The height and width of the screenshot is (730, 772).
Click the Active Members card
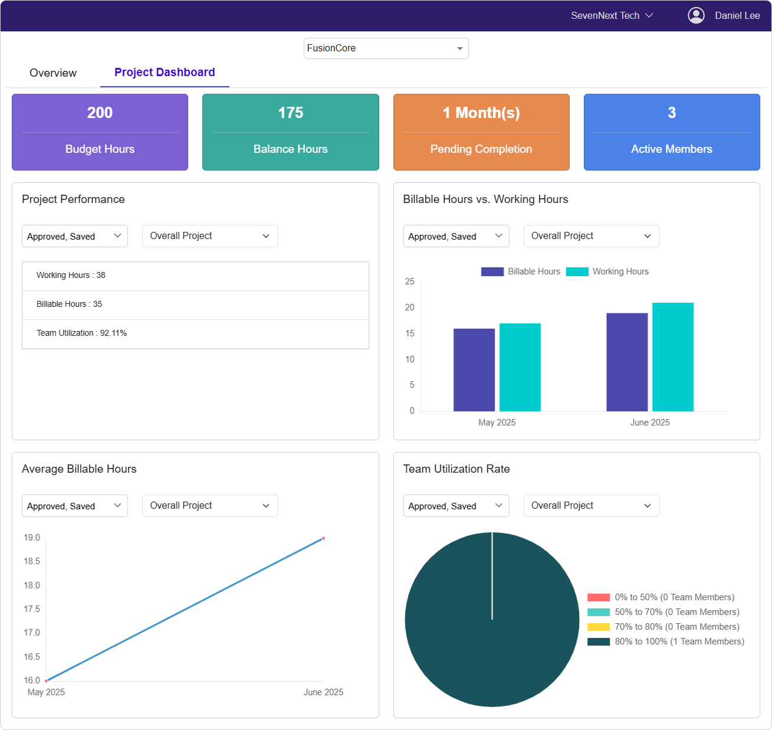pos(672,132)
